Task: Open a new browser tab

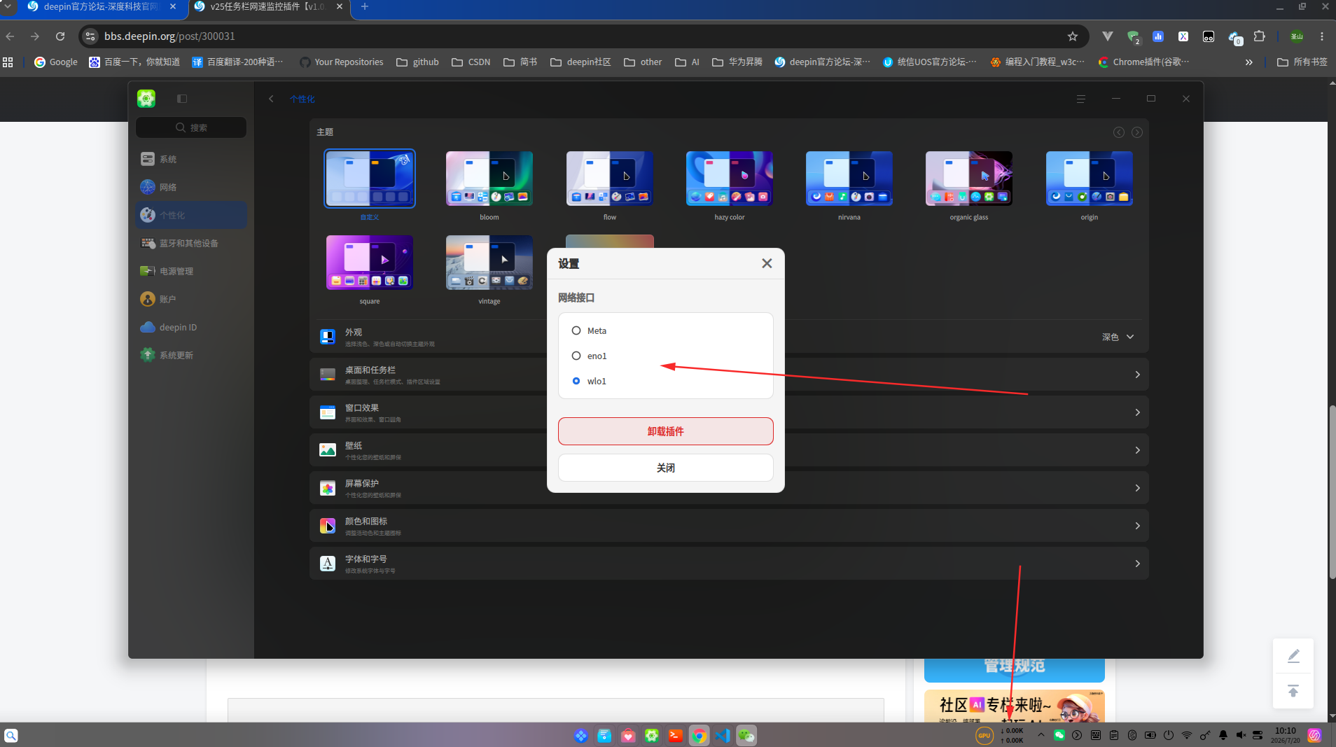Action: (x=364, y=7)
